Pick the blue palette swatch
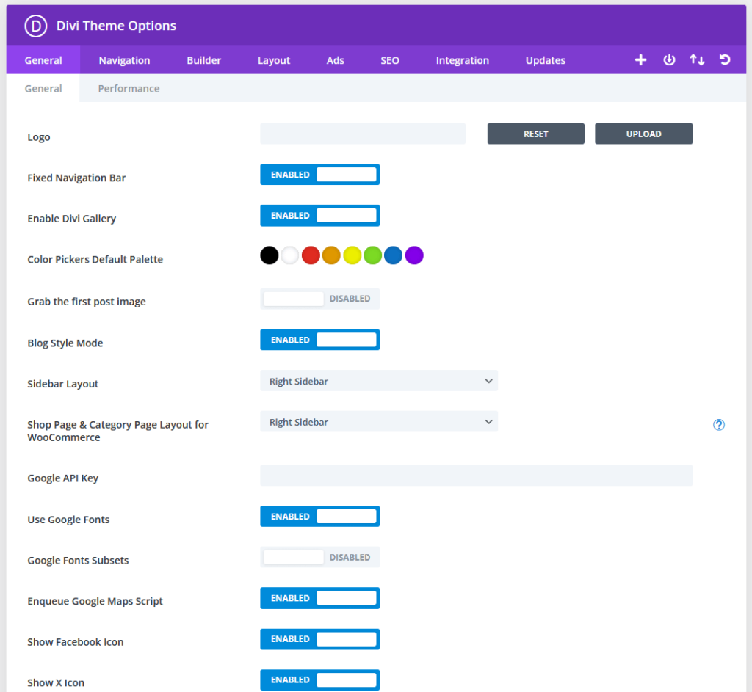The image size is (752, 692). [394, 255]
